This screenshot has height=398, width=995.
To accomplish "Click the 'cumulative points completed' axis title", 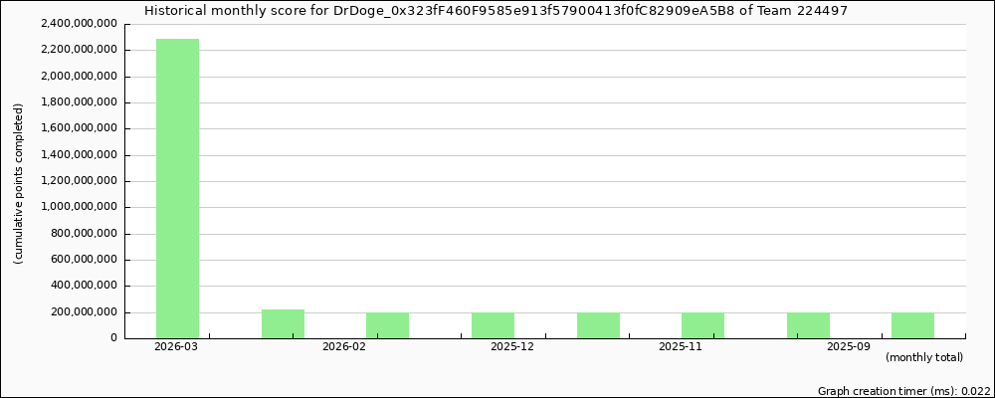I will [x=18, y=183].
